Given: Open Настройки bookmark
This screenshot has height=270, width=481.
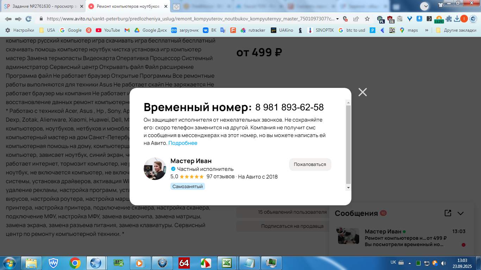Looking at the screenshot, I should [x=19, y=30].
